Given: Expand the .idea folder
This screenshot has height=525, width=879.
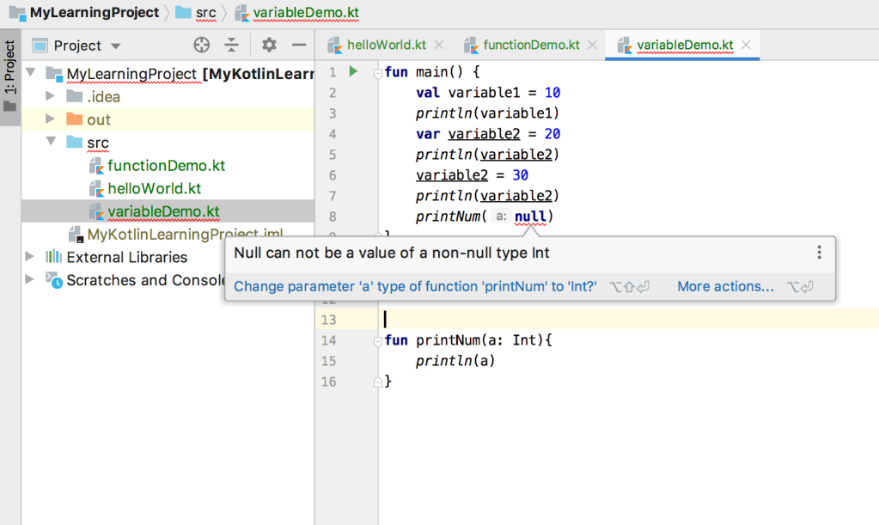Looking at the screenshot, I should click(50, 96).
